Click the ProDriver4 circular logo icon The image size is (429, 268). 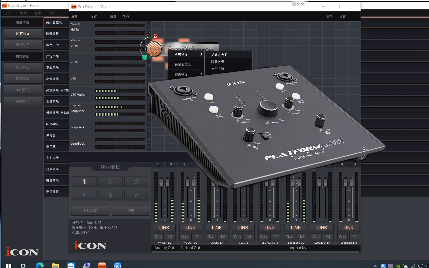point(154,49)
